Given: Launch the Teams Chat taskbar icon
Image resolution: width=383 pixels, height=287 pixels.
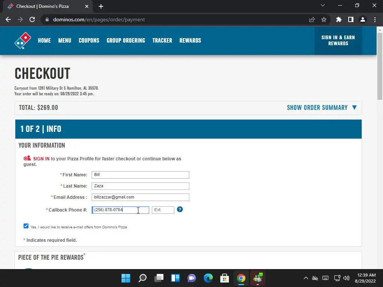Looking at the screenshot, I should (192, 278).
